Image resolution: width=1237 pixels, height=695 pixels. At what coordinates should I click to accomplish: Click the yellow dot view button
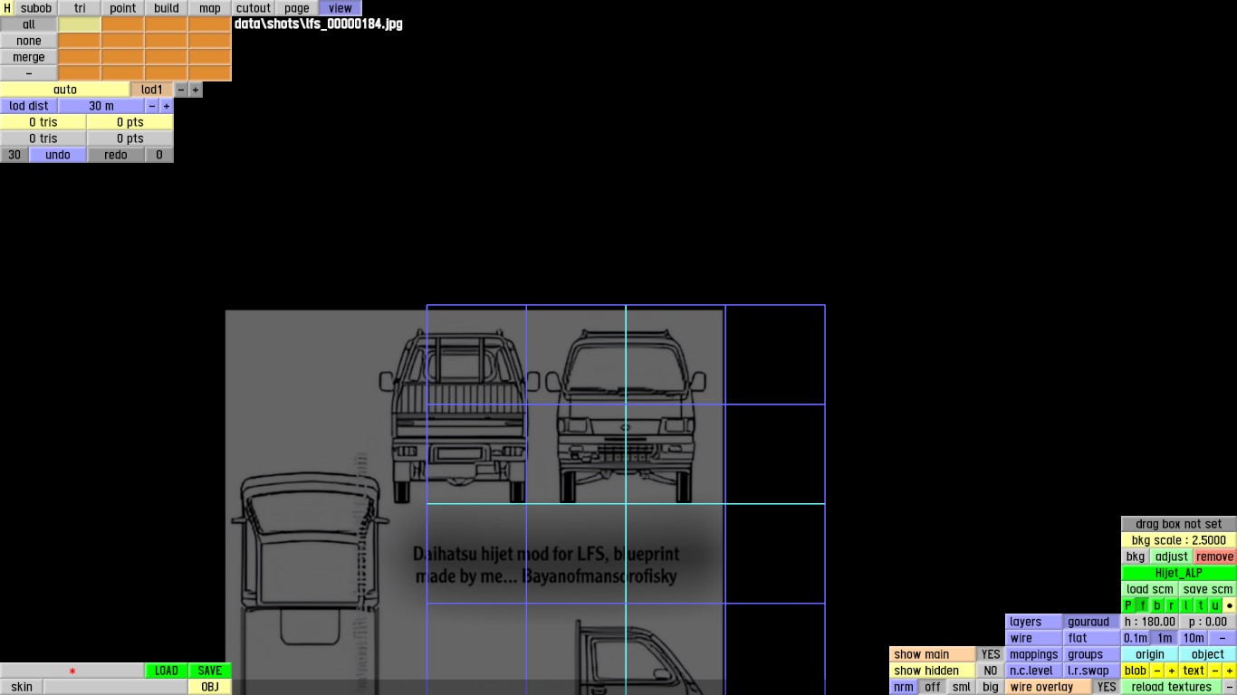(1230, 605)
